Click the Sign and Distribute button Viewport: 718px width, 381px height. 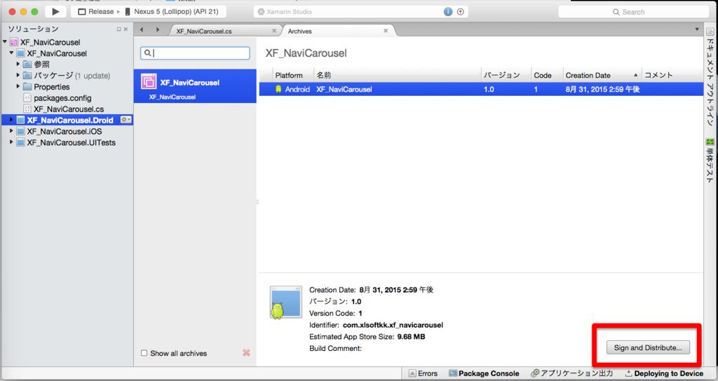(648, 347)
